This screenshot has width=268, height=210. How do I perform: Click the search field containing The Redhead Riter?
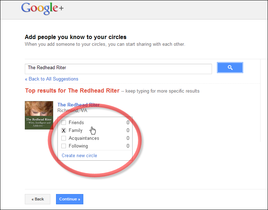118,68
